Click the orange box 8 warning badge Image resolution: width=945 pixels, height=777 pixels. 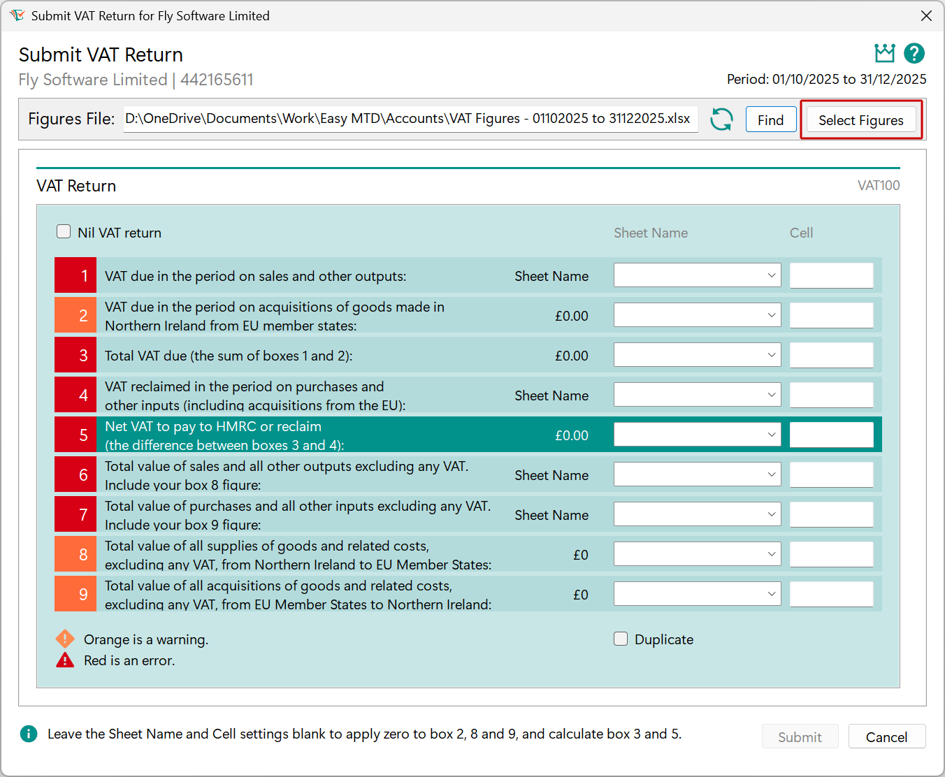click(75, 553)
